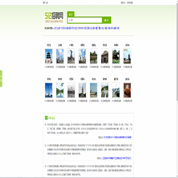Open the tall TV tower on blue sky thumbnail
Image resolution: width=178 pixels, height=178 pixels.
(48, 90)
